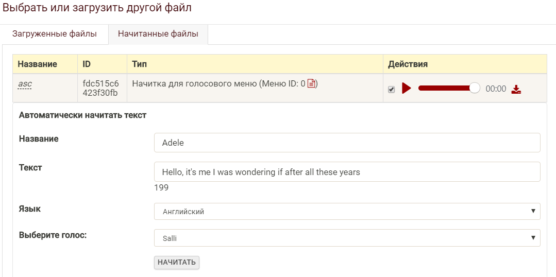Click the ID column header
556x277 pixels.
[87, 64]
